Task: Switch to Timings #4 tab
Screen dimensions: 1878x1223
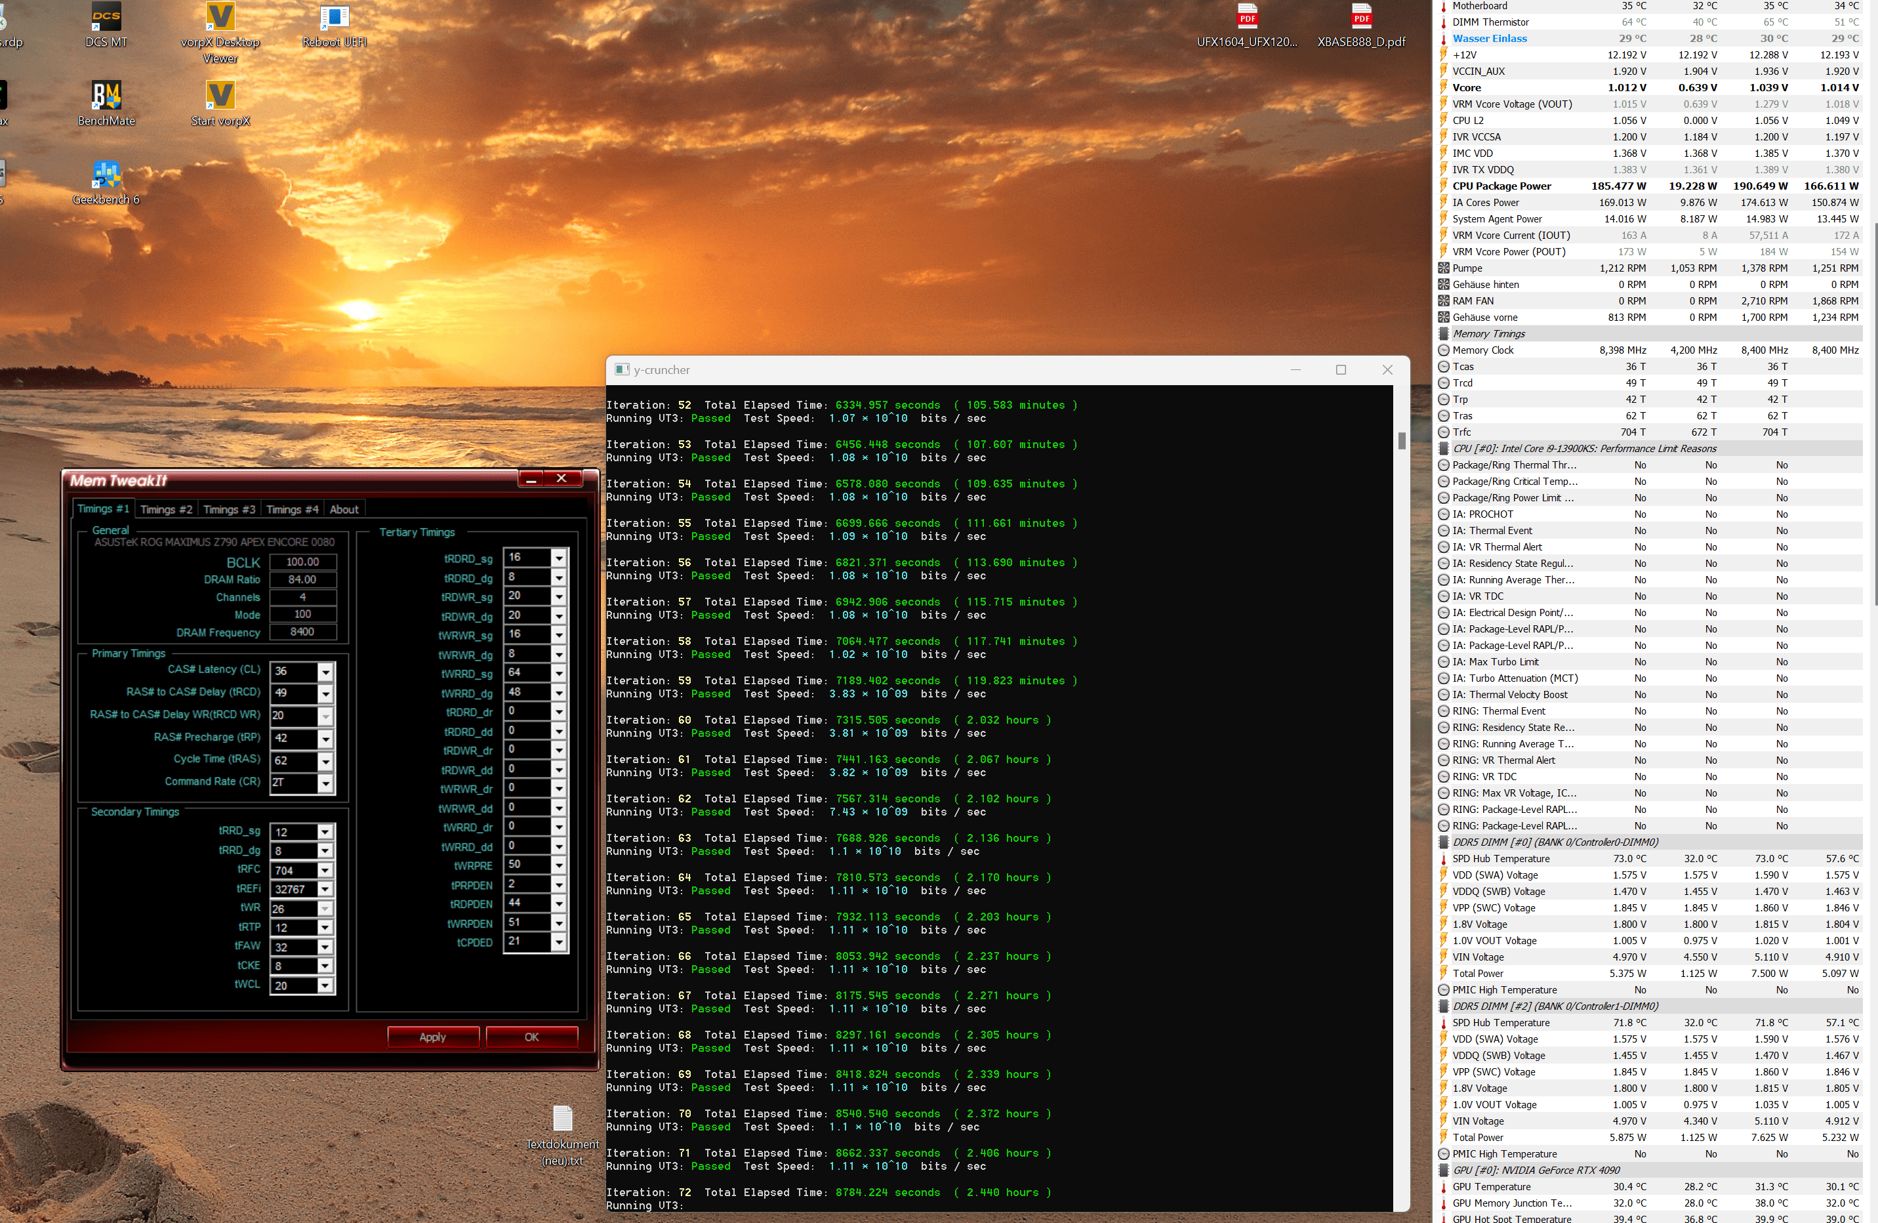Action: click(x=293, y=510)
